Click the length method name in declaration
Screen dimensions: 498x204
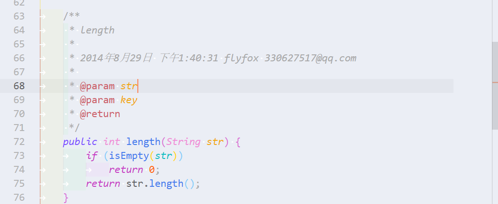(143, 142)
